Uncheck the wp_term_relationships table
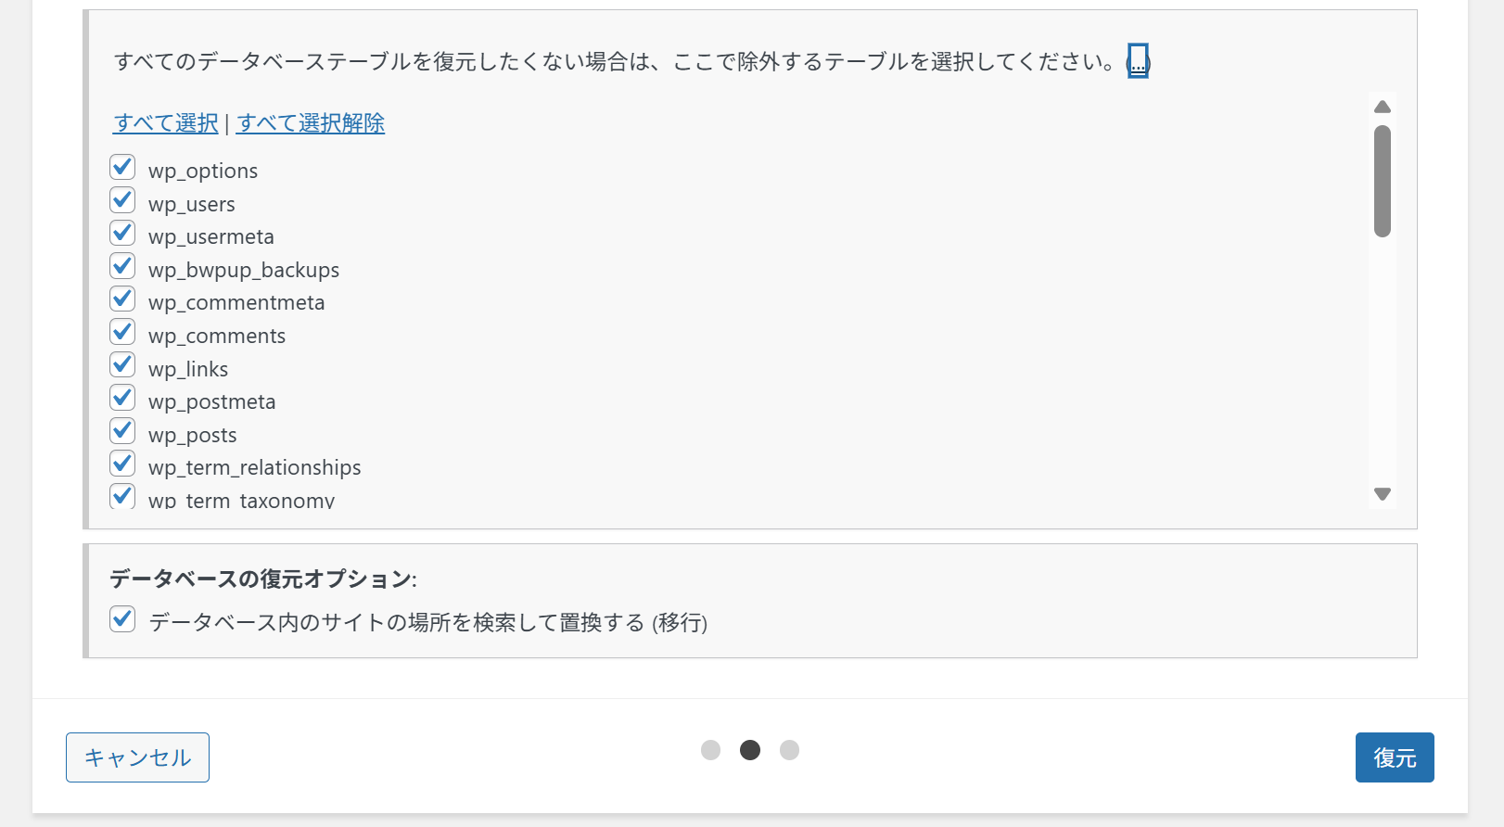1504x827 pixels. [x=122, y=463]
